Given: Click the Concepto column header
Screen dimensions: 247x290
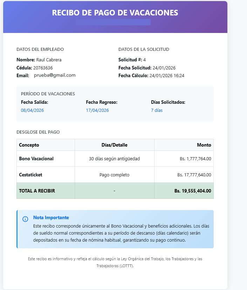Looking at the screenshot, I should click(x=29, y=145).
